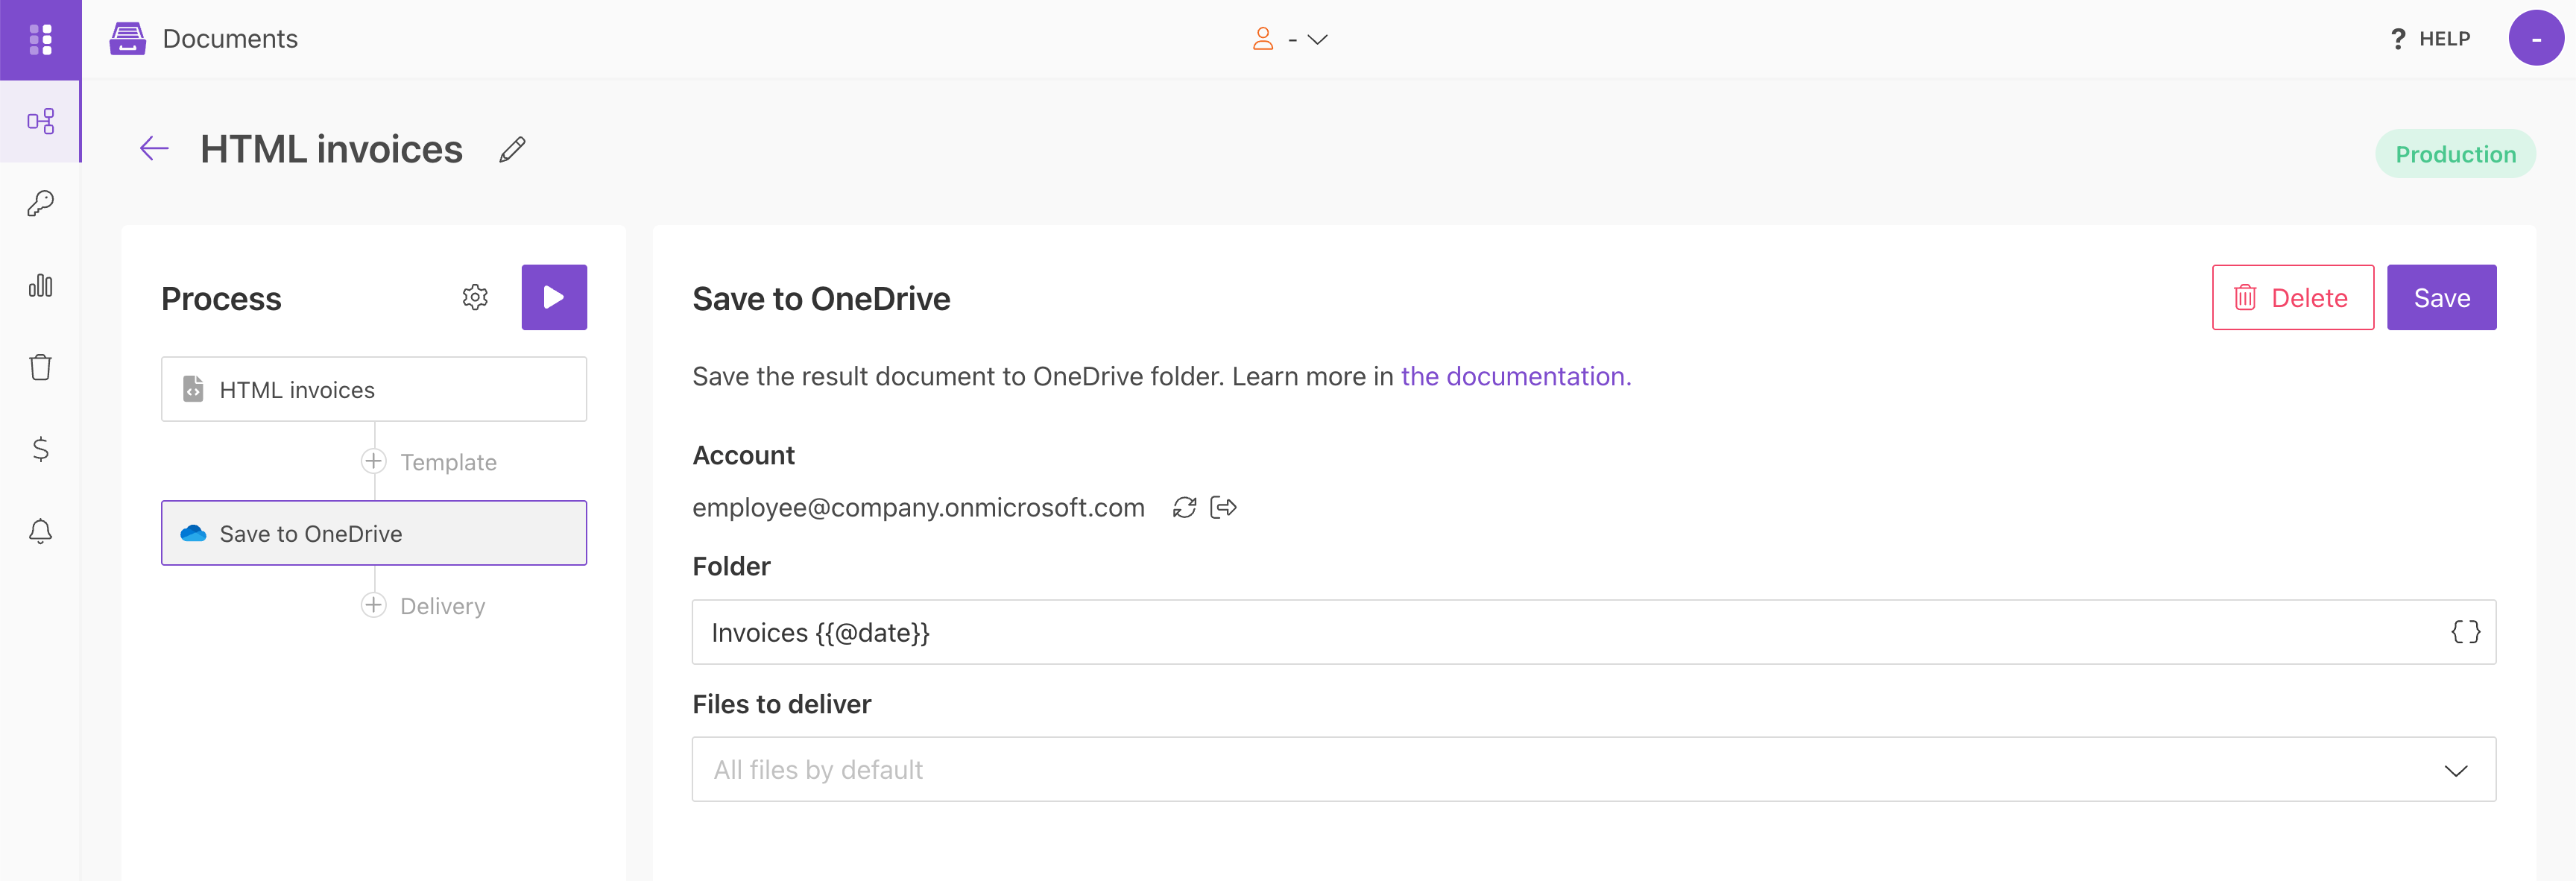Open the apps grid menu

click(x=40, y=39)
